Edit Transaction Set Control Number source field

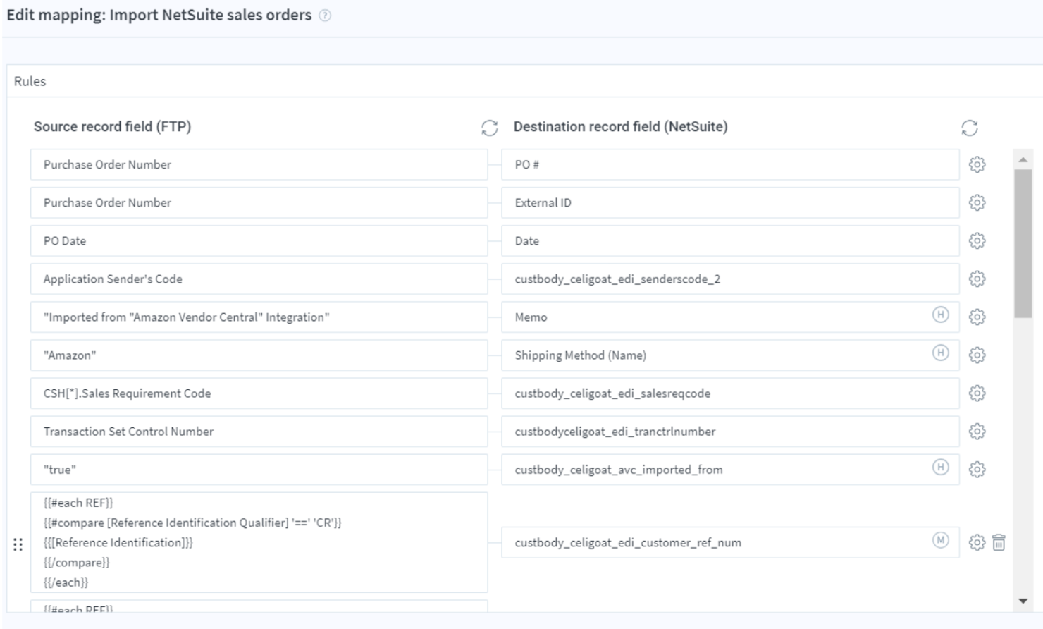tap(259, 431)
